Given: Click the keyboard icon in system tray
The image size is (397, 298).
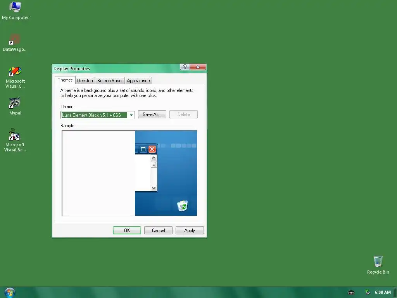Looking at the screenshot, I should tap(351, 293).
